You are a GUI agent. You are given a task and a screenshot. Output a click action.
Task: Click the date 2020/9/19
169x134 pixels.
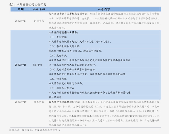(21, 102)
